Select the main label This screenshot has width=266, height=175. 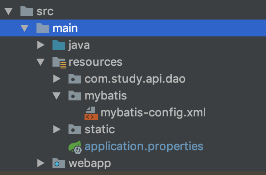pos(65,28)
